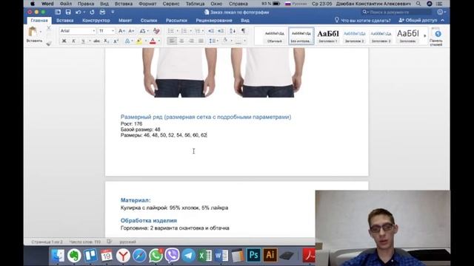
Task: Open the highlight color dropdown arrow
Action: tap(145, 41)
